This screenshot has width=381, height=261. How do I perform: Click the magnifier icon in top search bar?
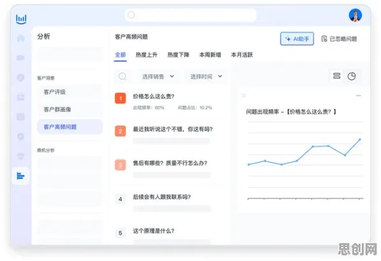click(x=131, y=15)
